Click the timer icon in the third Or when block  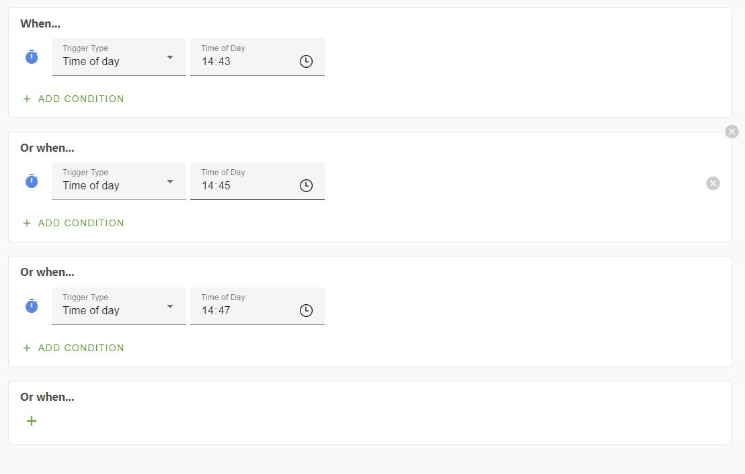(x=31, y=306)
